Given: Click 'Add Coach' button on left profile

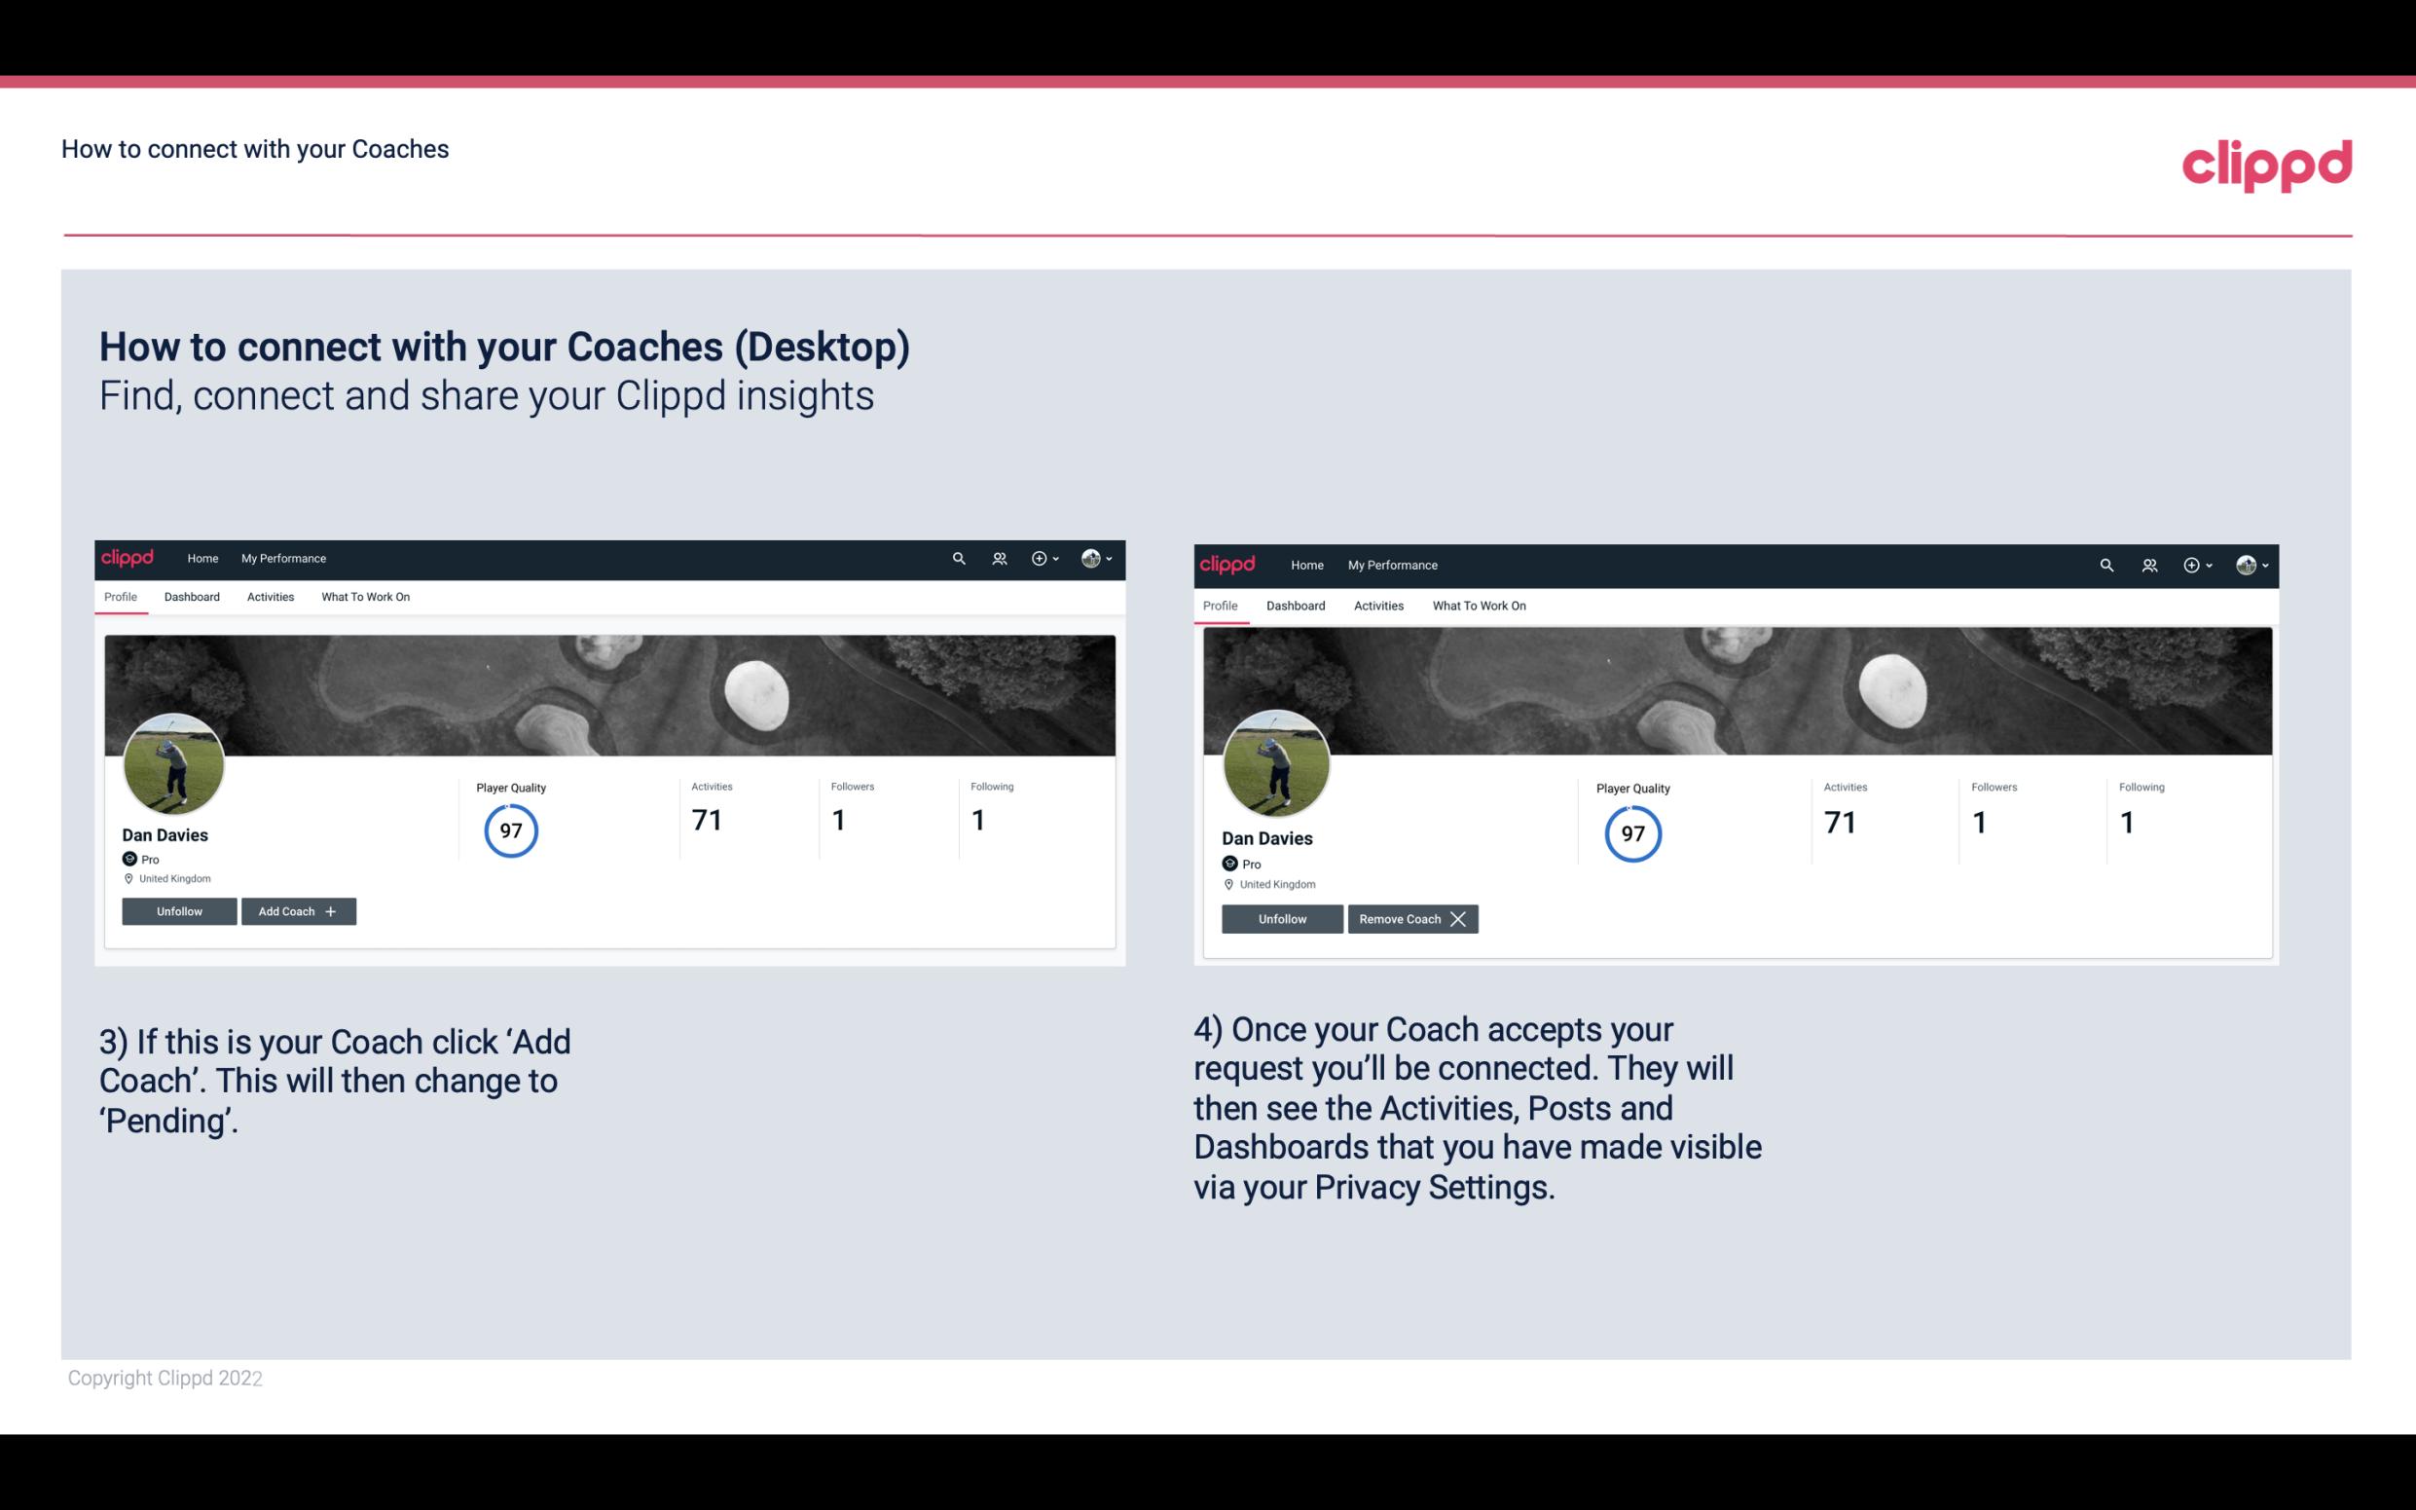Looking at the screenshot, I should [x=296, y=910].
